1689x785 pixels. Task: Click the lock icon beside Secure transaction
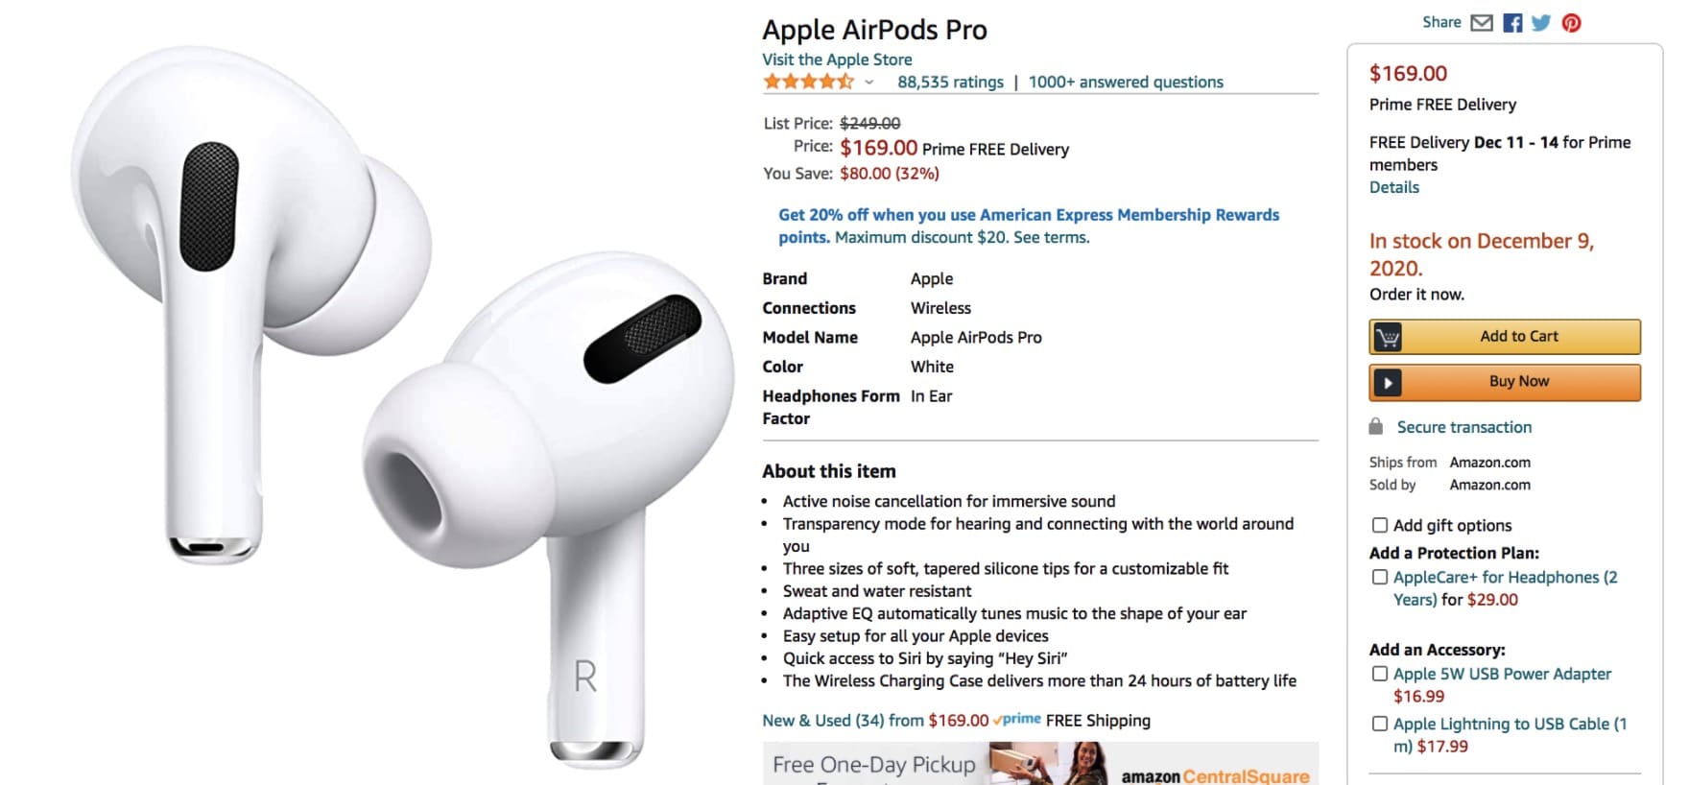pos(1376,426)
